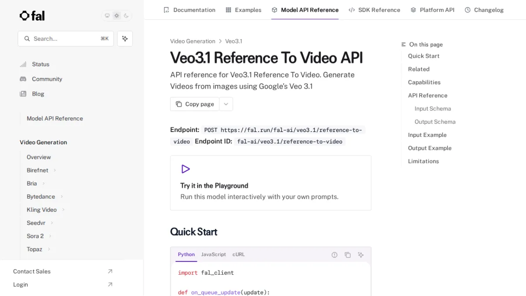
Task: Open the Examples tab
Action: point(243,10)
